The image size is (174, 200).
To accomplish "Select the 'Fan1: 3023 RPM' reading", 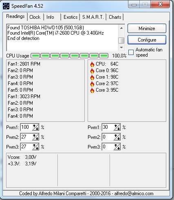I will pyautogui.click(x=24, y=97).
